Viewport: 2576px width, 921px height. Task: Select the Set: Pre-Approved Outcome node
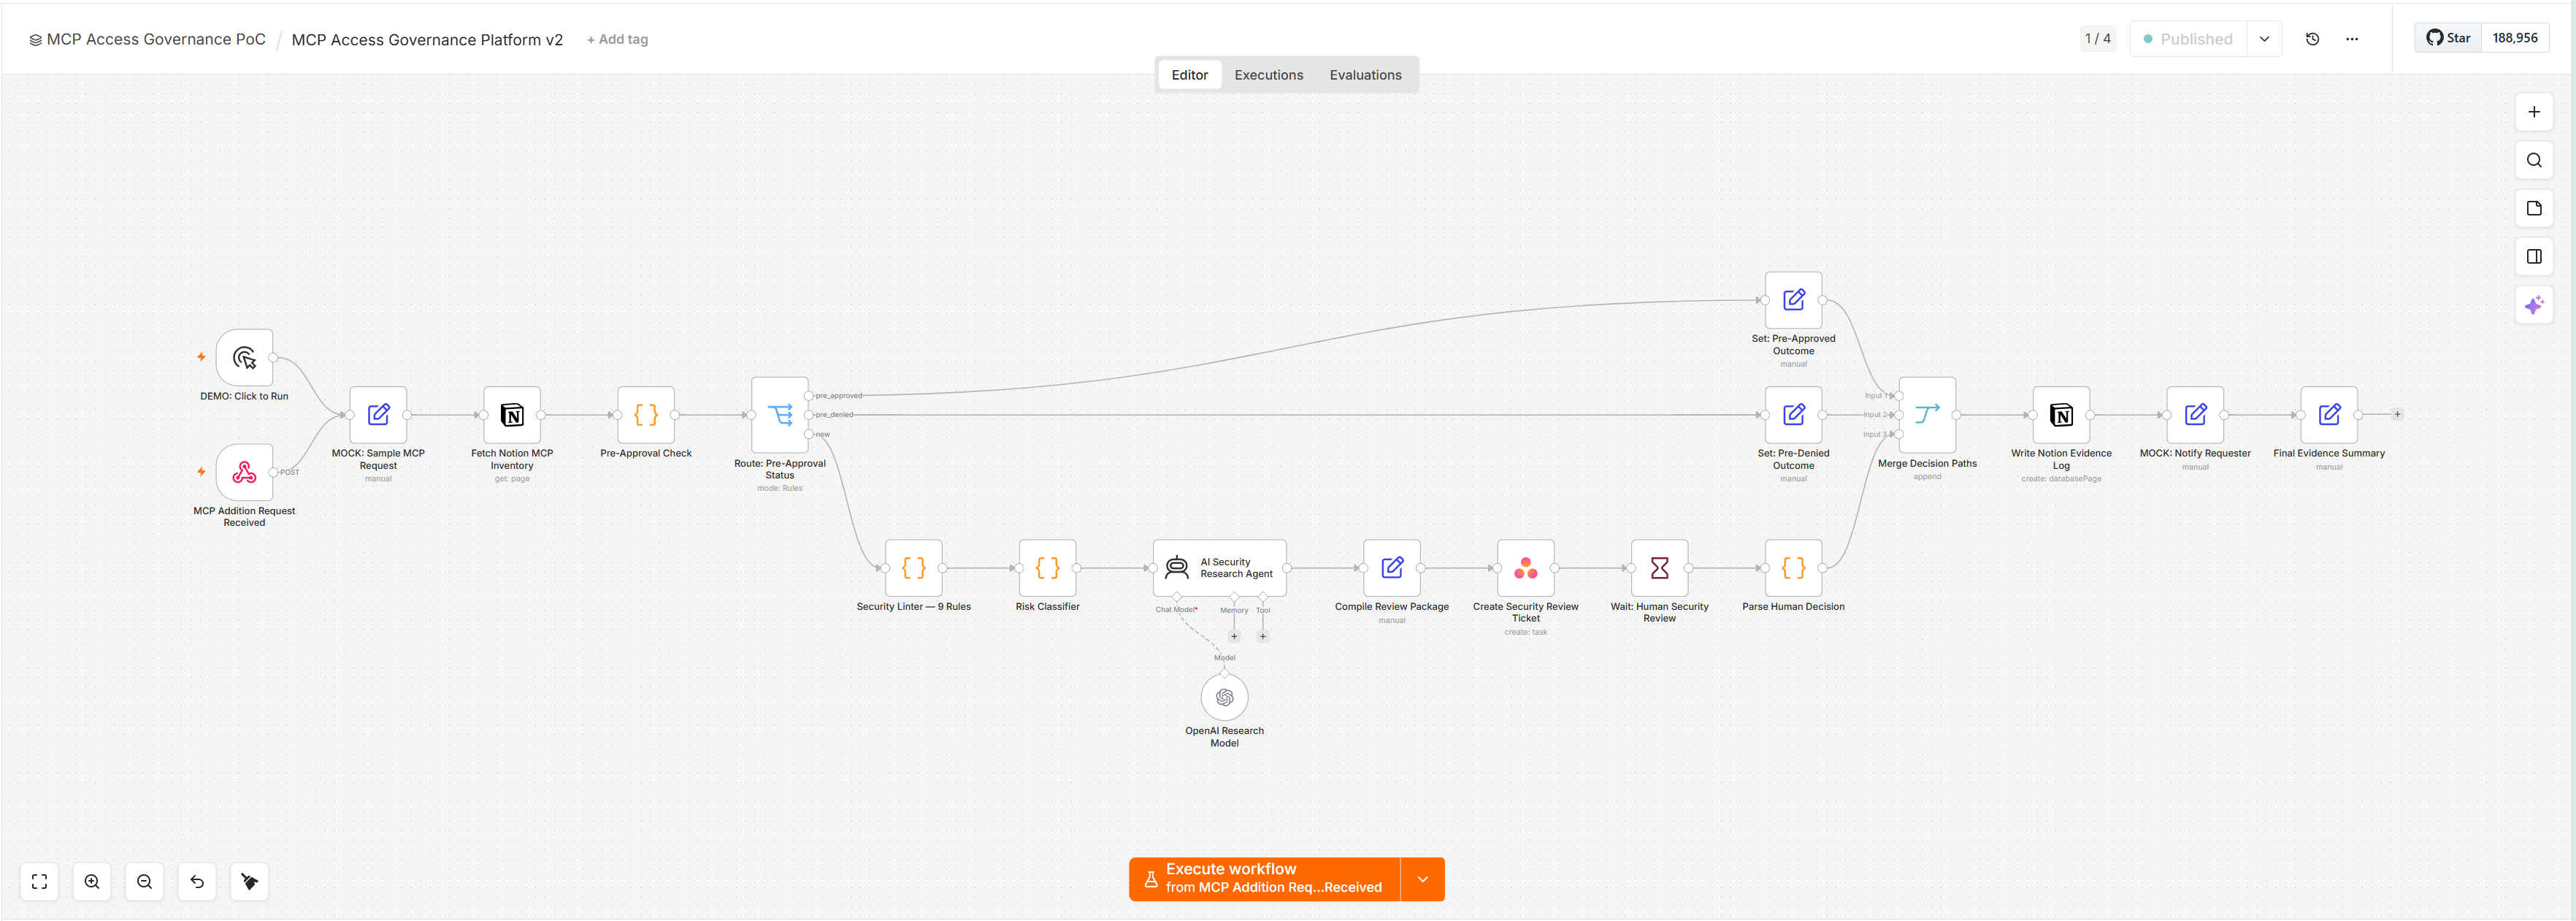[x=1793, y=300]
